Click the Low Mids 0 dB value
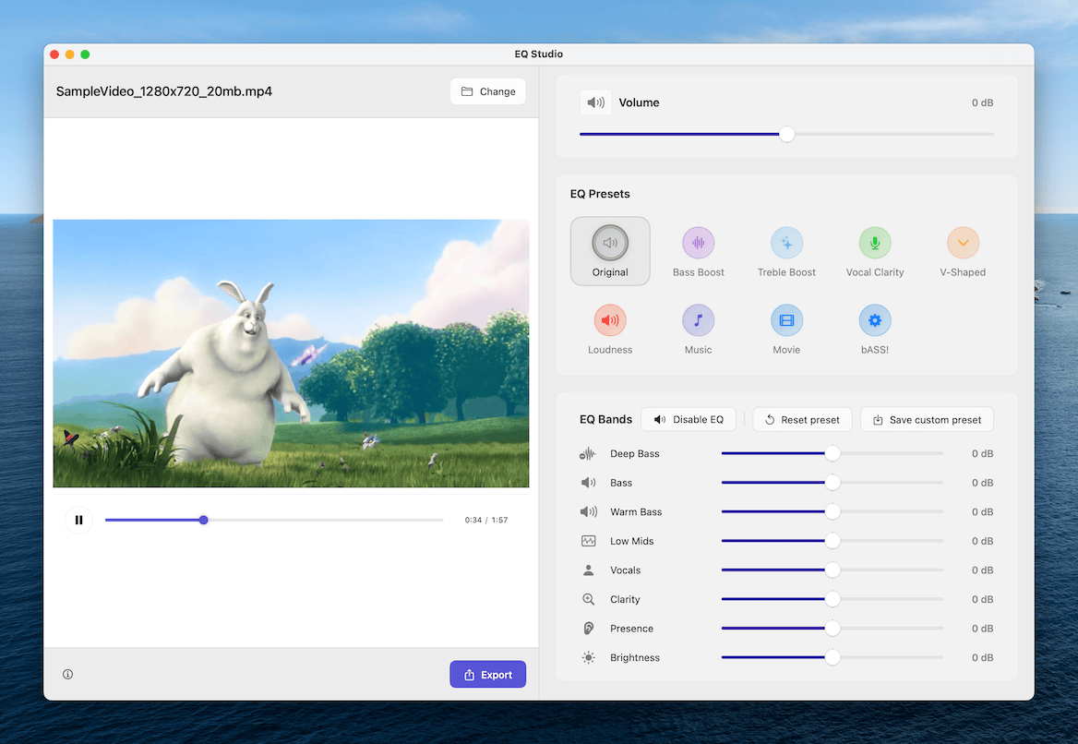1078x744 pixels. pos(982,541)
